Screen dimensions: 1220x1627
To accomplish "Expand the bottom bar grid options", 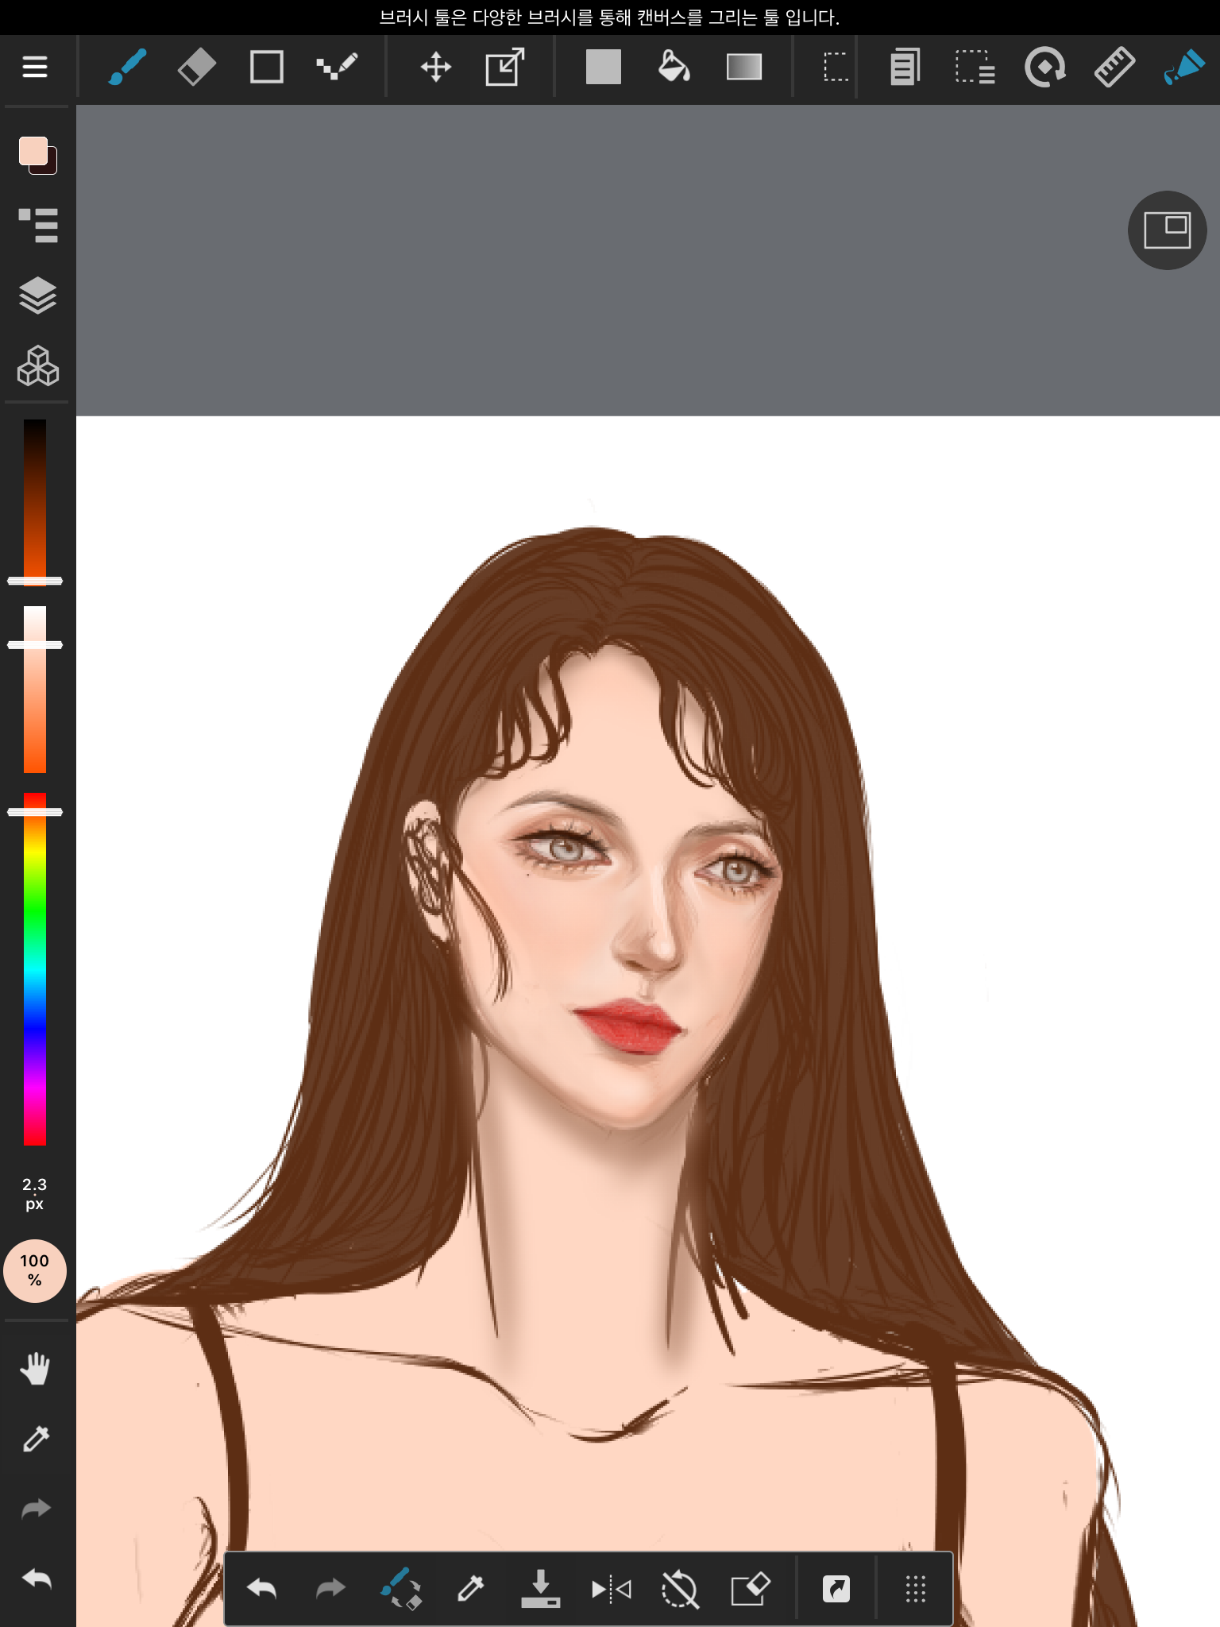I will click(x=915, y=1589).
